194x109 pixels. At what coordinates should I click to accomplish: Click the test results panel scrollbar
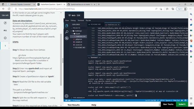(x=160, y=104)
